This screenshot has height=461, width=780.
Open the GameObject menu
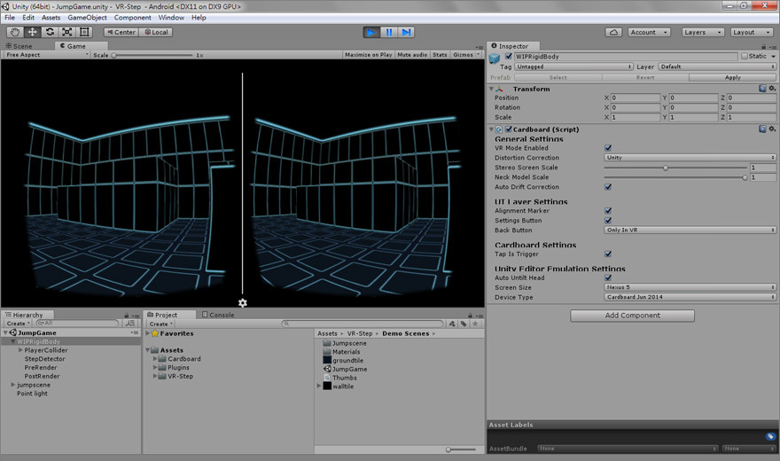click(87, 17)
